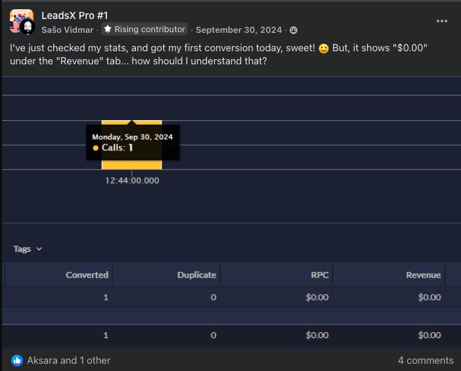
Task: Click the audience privacy icon beside date
Action: point(294,30)
